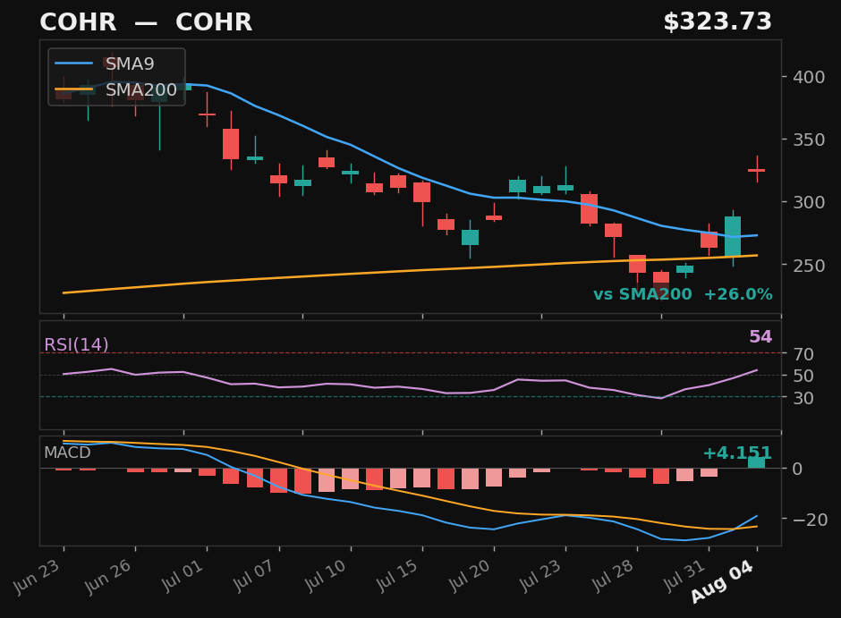The image size is (841, 618).
Task: Click the RSI 50 axis label
Action: (803, 376)
